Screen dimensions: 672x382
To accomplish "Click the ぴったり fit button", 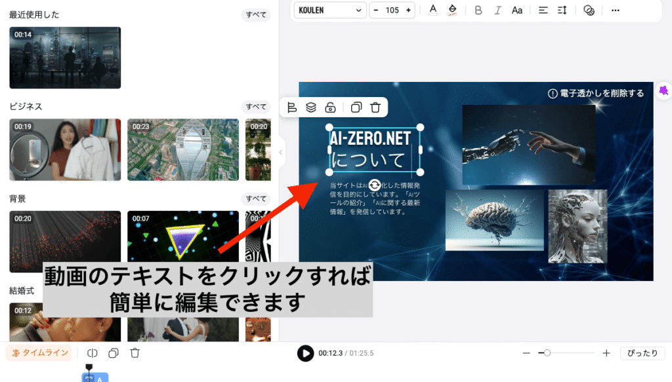I will click(642, 353).
